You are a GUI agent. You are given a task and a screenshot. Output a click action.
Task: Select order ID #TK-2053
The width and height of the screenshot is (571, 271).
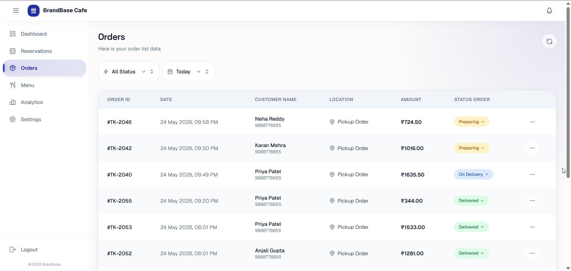click(120, 227)
